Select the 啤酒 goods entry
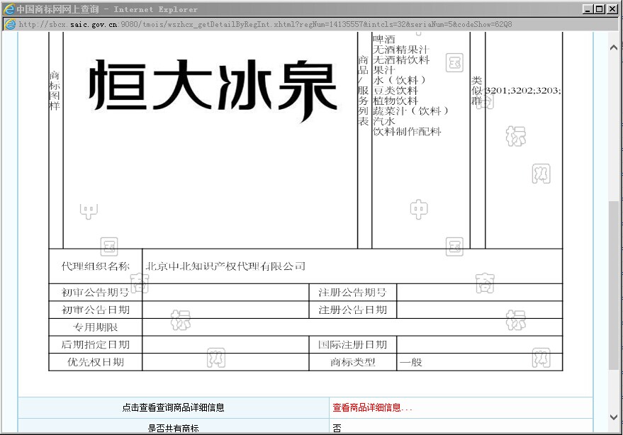 384,39
